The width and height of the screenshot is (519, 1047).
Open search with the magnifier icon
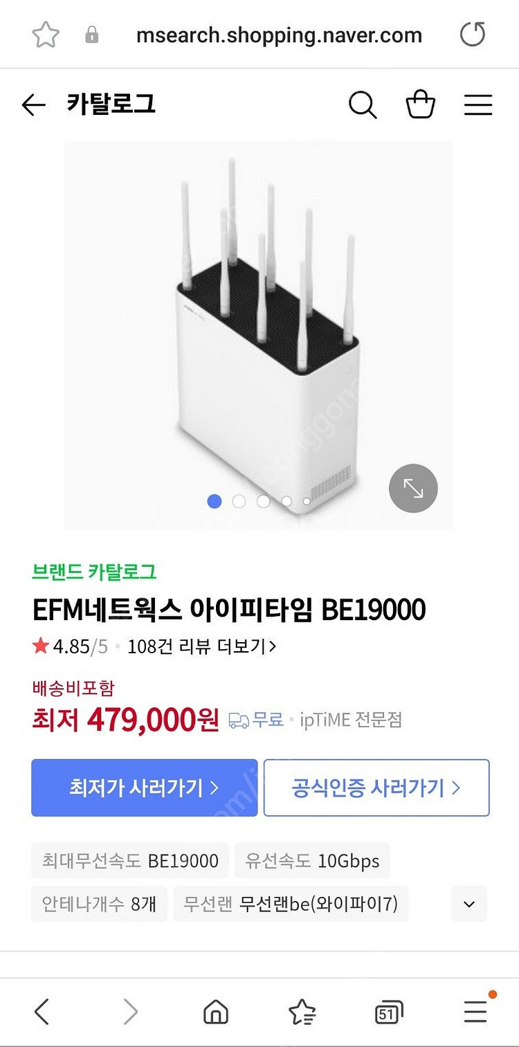[x=363, y=105]
